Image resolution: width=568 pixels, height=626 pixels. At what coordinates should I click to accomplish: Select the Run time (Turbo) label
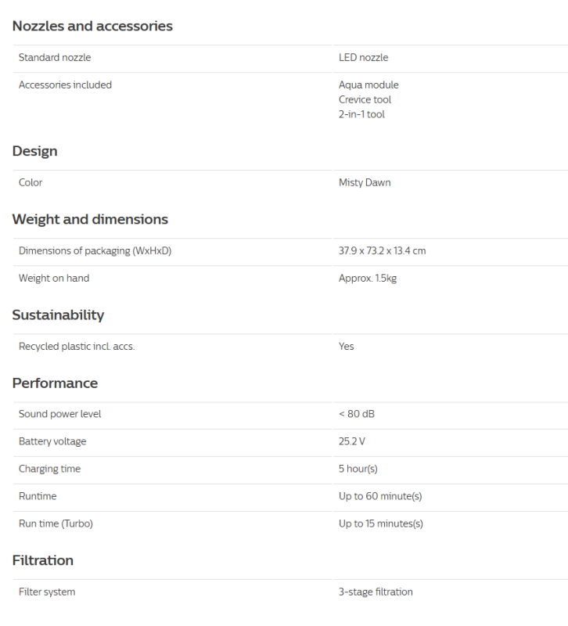(56, 523)
